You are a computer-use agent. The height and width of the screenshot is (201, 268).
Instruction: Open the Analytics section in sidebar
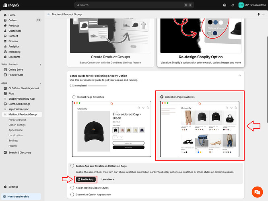[x=14, y=46]
